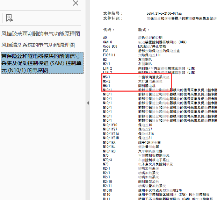Click 保险丝27 description
This screenshot has width=217, height=200.
click(x=145, y=129)
